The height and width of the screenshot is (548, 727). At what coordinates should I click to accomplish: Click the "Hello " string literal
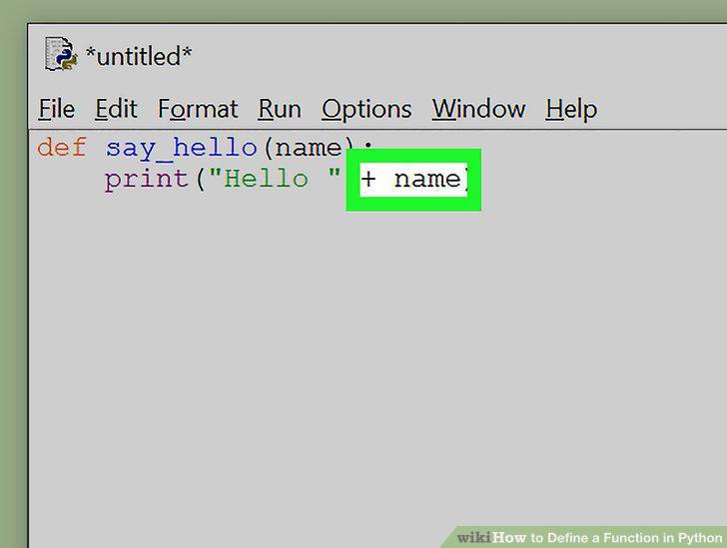(x=276, y=178)
